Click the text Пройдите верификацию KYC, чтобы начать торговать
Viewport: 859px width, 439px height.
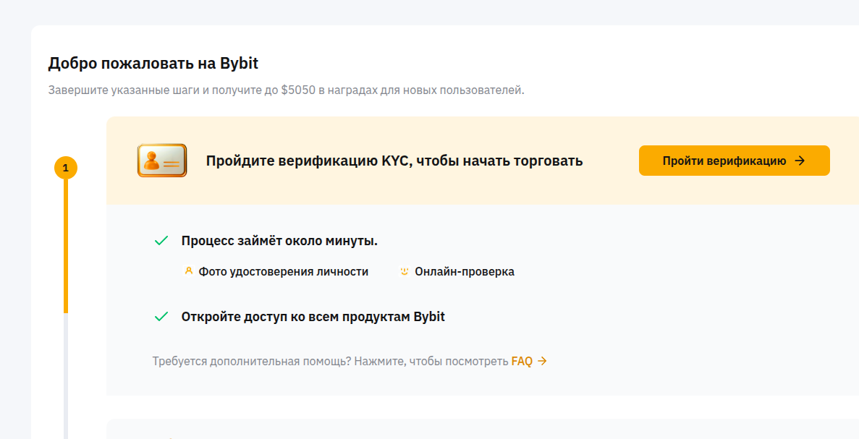click(394, 161)
